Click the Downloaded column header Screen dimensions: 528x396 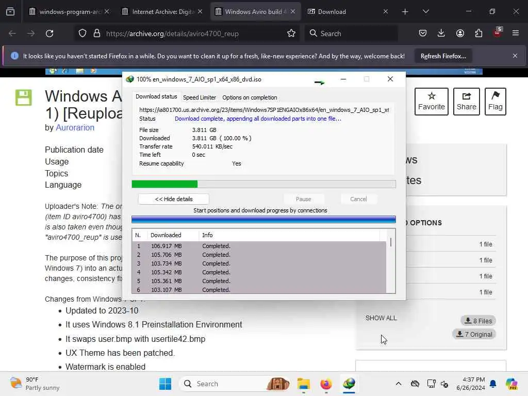[x=173, y=235]
